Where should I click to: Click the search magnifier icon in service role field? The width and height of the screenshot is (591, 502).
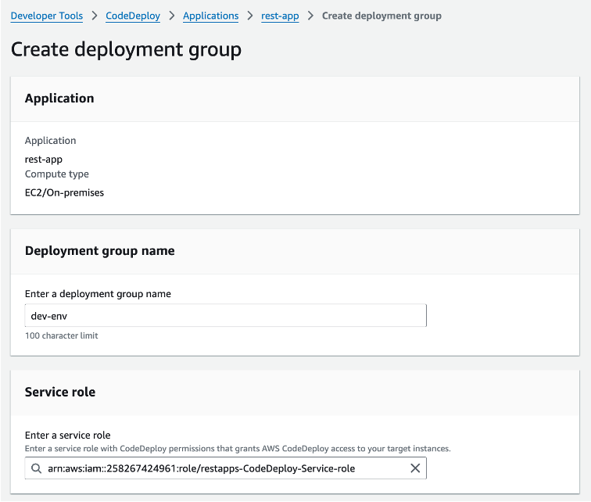36,468
